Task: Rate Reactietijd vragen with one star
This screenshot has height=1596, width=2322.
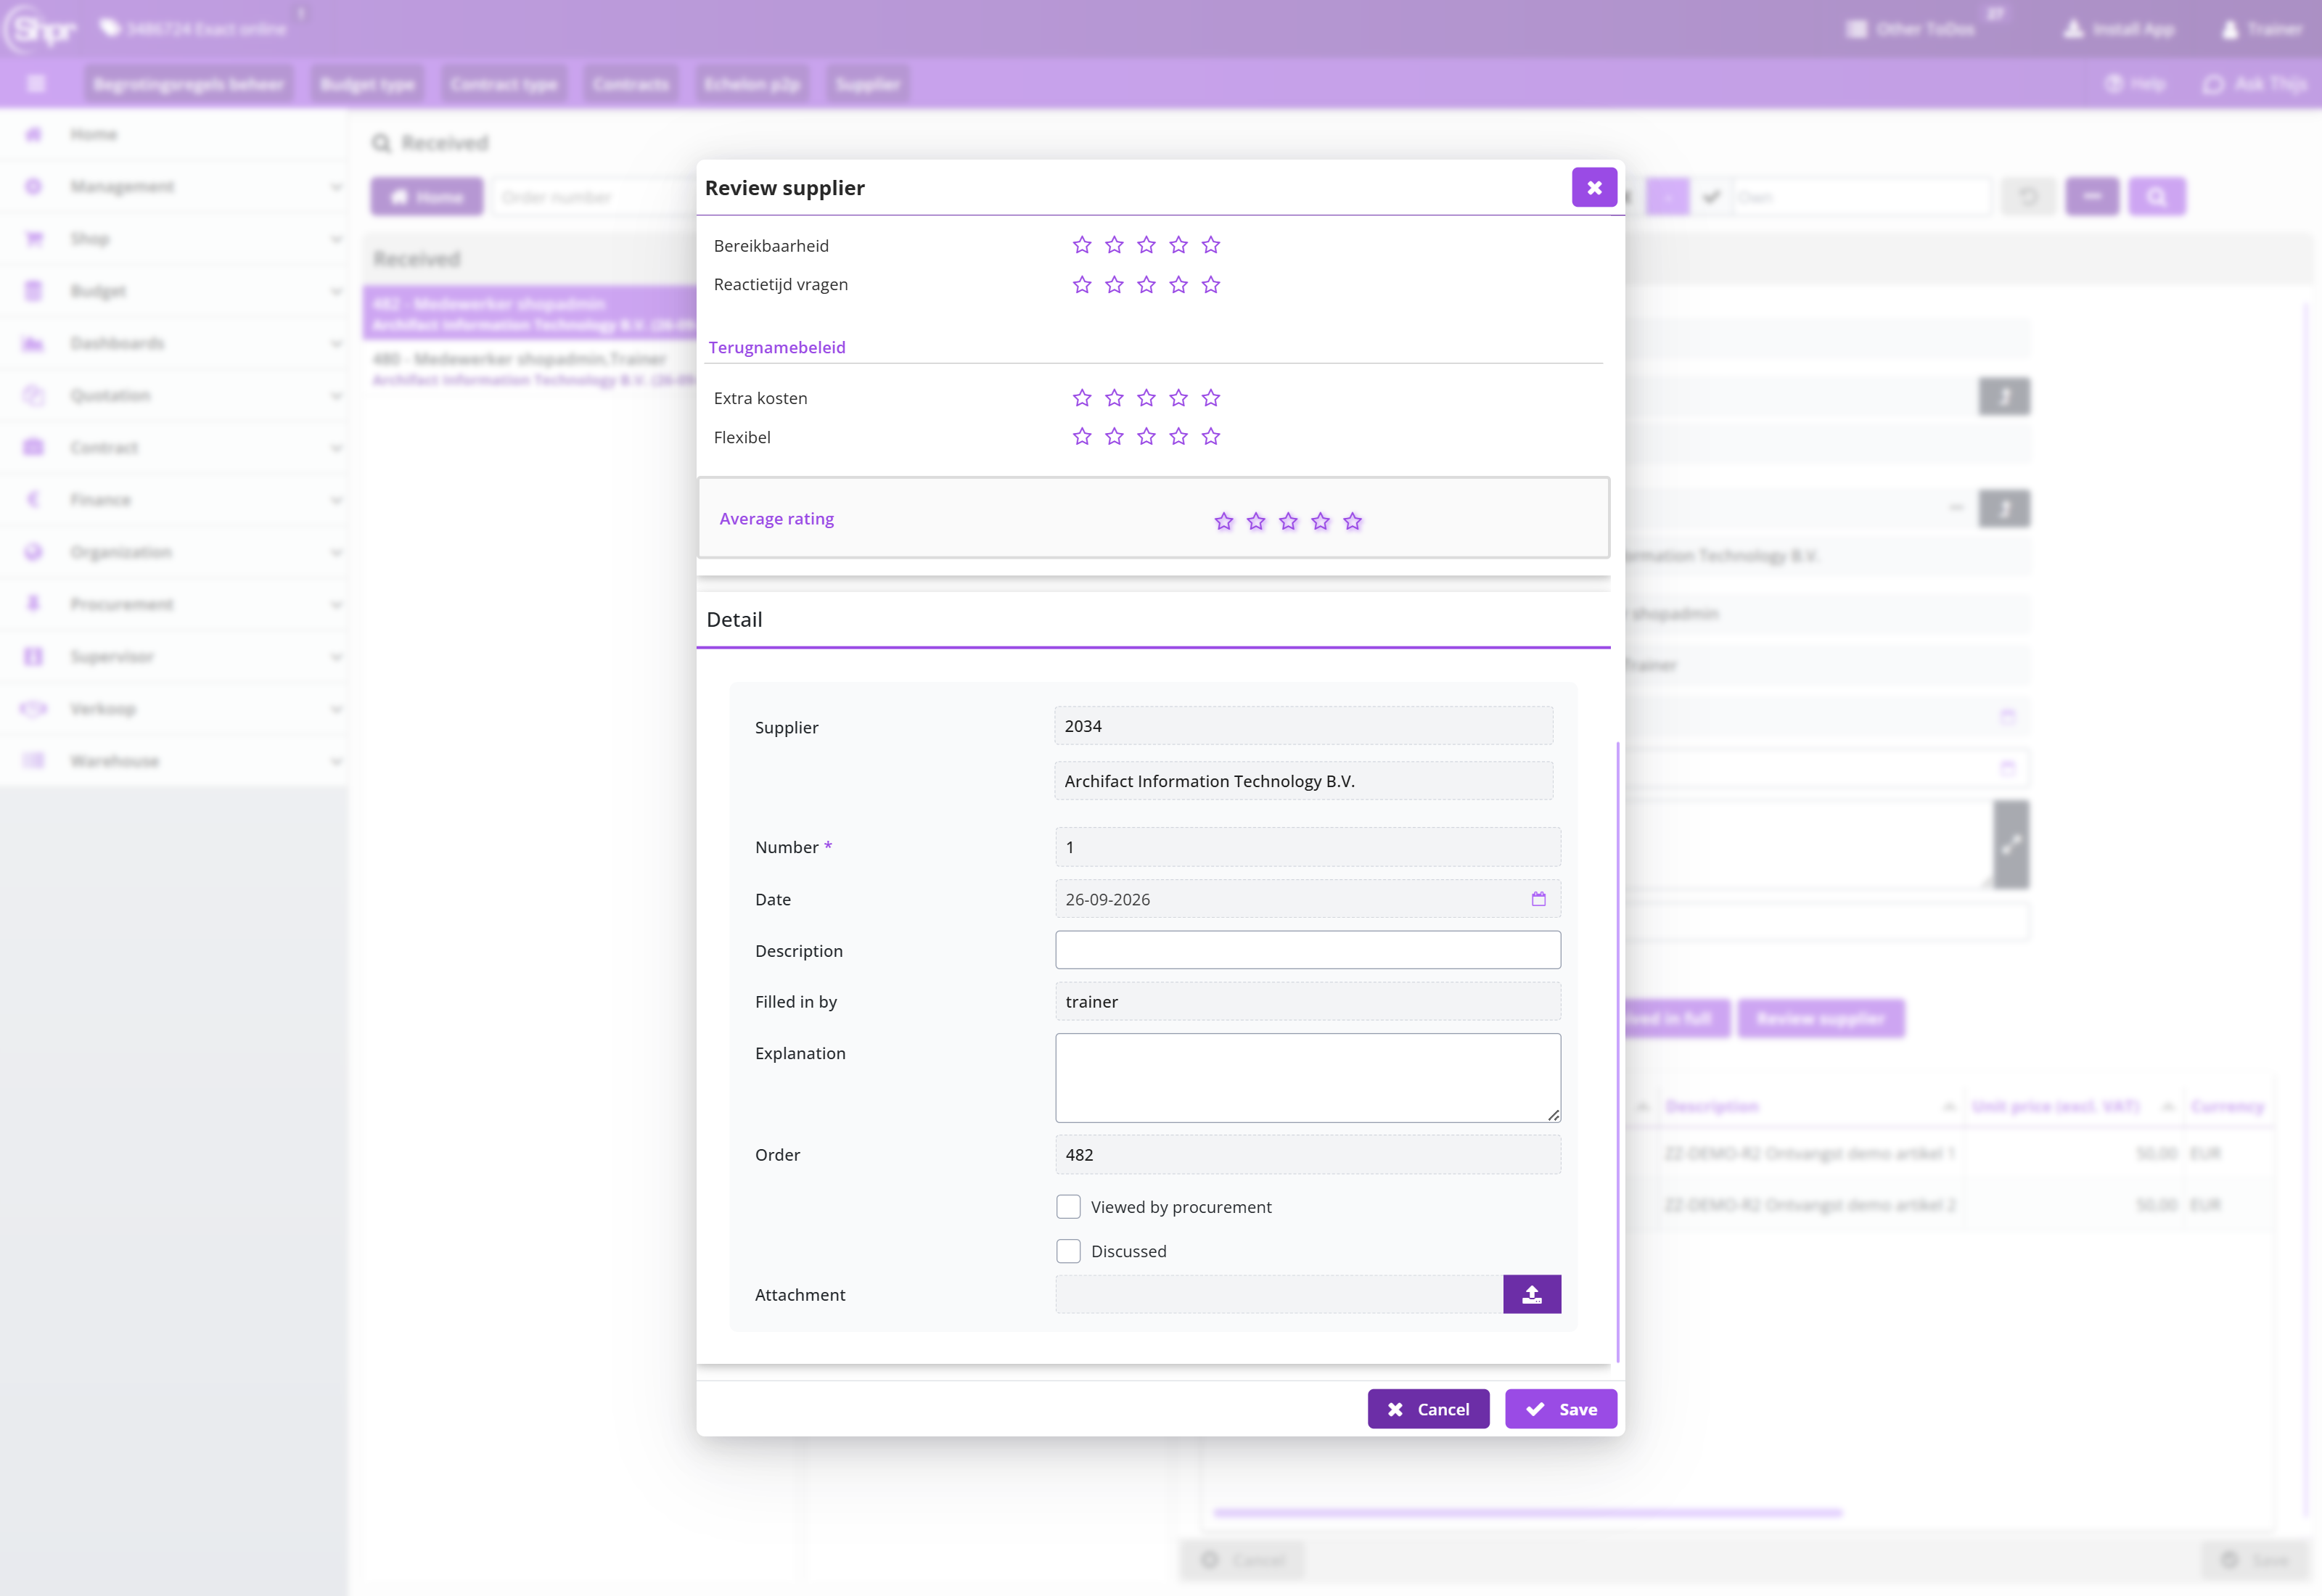Action: (1082, 285)
